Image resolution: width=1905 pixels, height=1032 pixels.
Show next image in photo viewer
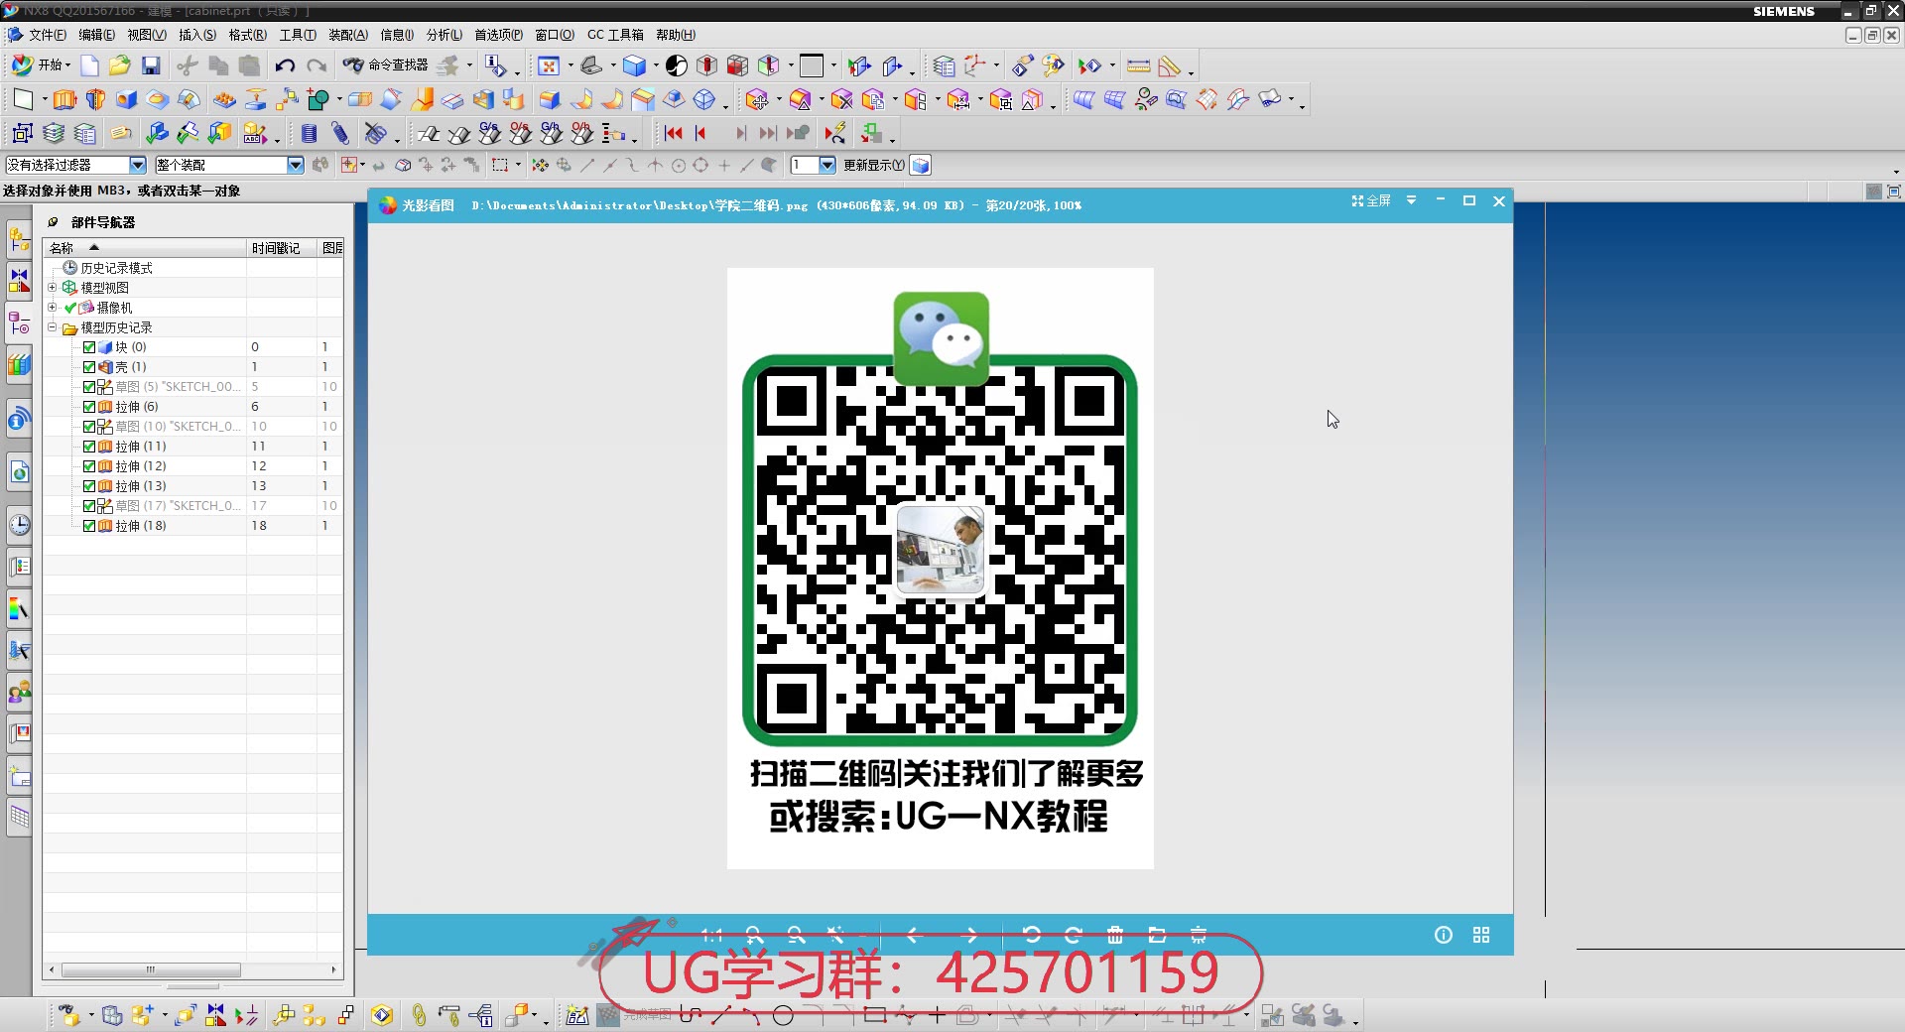(970, 935)
